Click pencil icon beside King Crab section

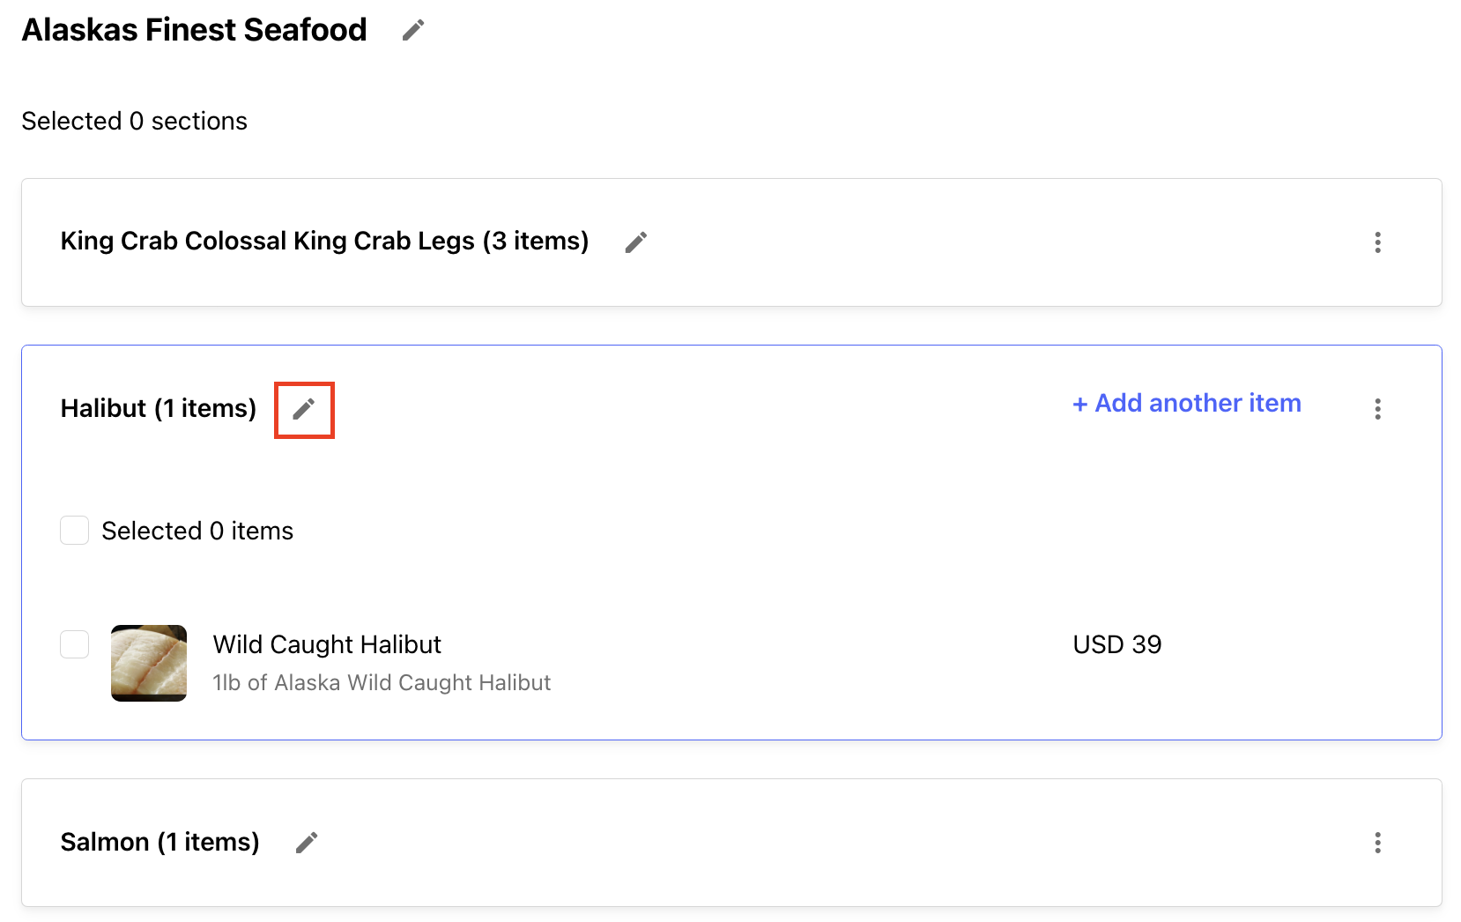pyautogui.click(x=636, y=242)
